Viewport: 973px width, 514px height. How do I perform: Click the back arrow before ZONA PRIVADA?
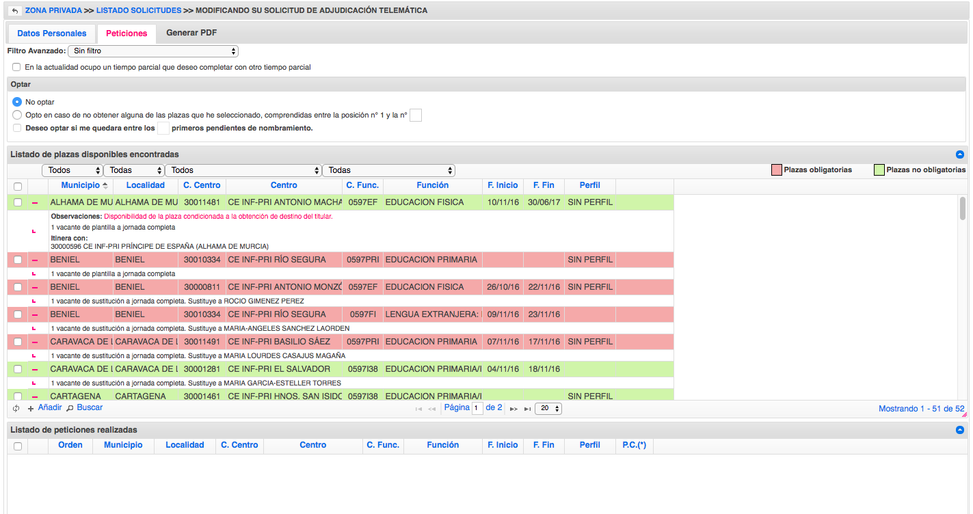(15, 11)
